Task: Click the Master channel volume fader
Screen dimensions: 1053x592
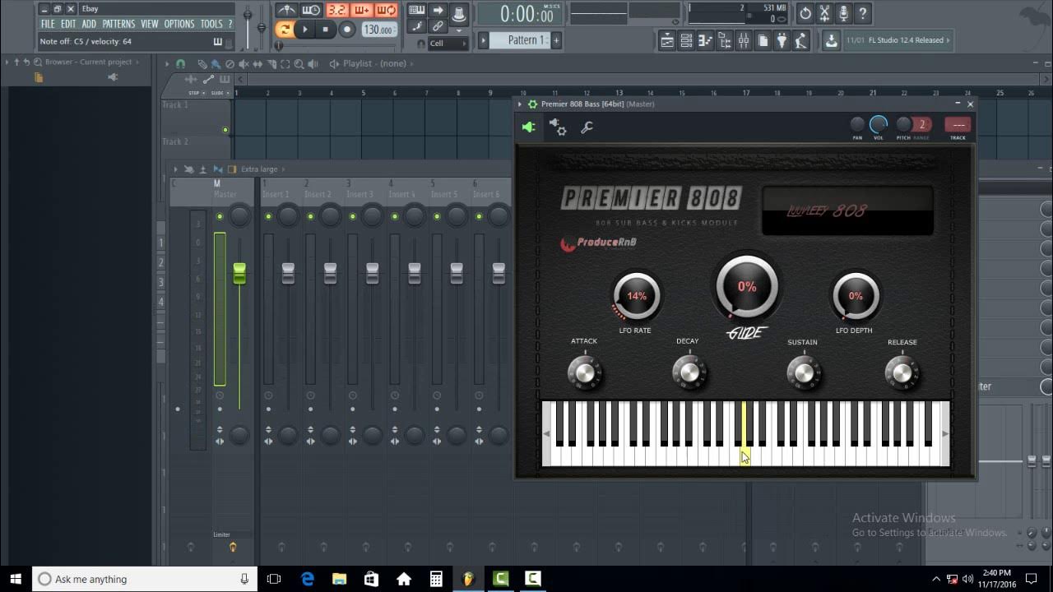Action: click(x=239, y=273)
